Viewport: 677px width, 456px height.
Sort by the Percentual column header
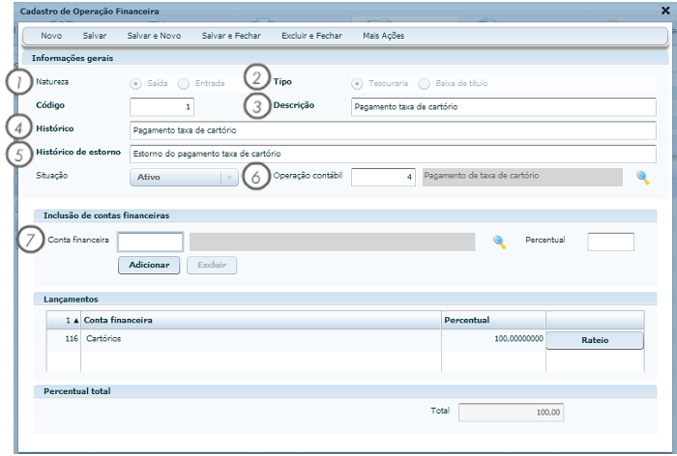coord(493,320)
